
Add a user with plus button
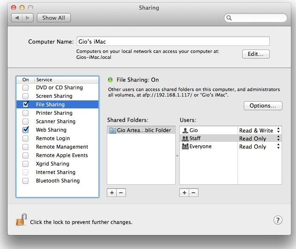(184, 193)
